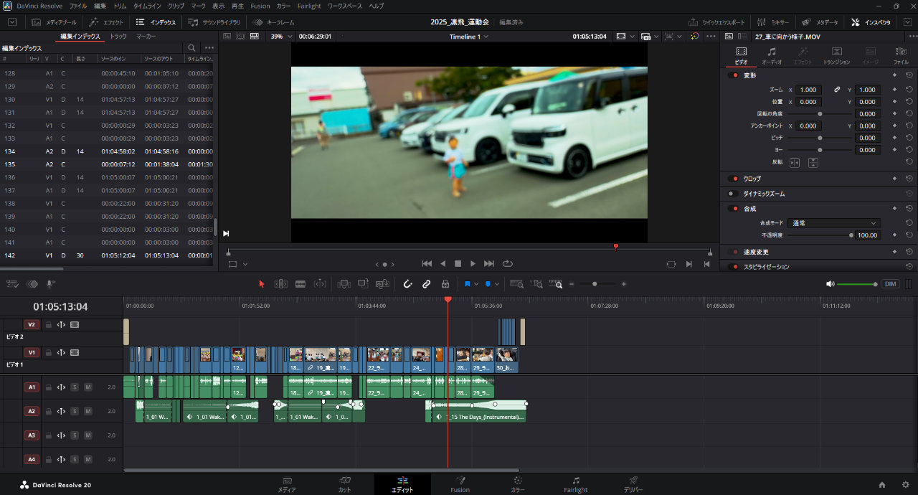Disable the クロップ section toggle
918x495 pixels.
[733, 179]
